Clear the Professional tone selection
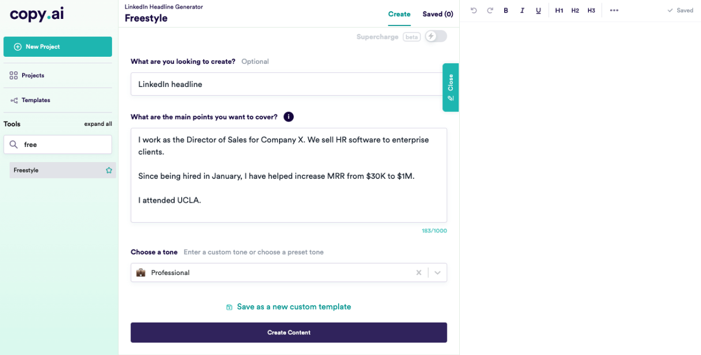Image resolution: width=701 pixels, height=355 pixels. pos(419,272)
